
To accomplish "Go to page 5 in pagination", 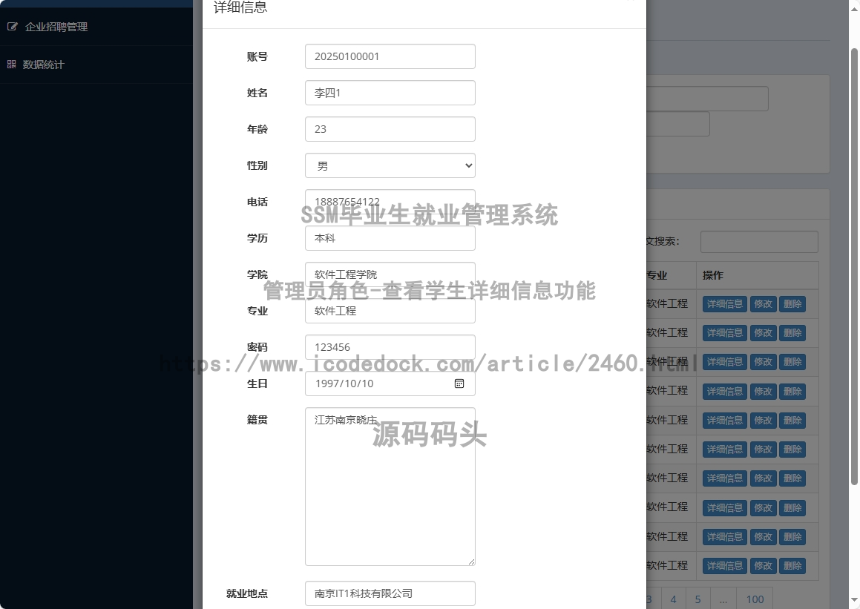I will 697,599.
